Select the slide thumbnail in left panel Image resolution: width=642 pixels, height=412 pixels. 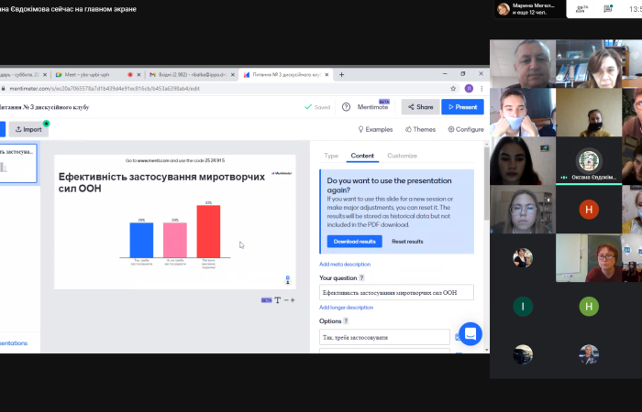coord(18,162)
